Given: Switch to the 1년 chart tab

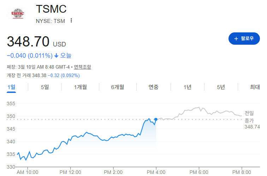Looking at the screenshot, I should tap(187, 87).
